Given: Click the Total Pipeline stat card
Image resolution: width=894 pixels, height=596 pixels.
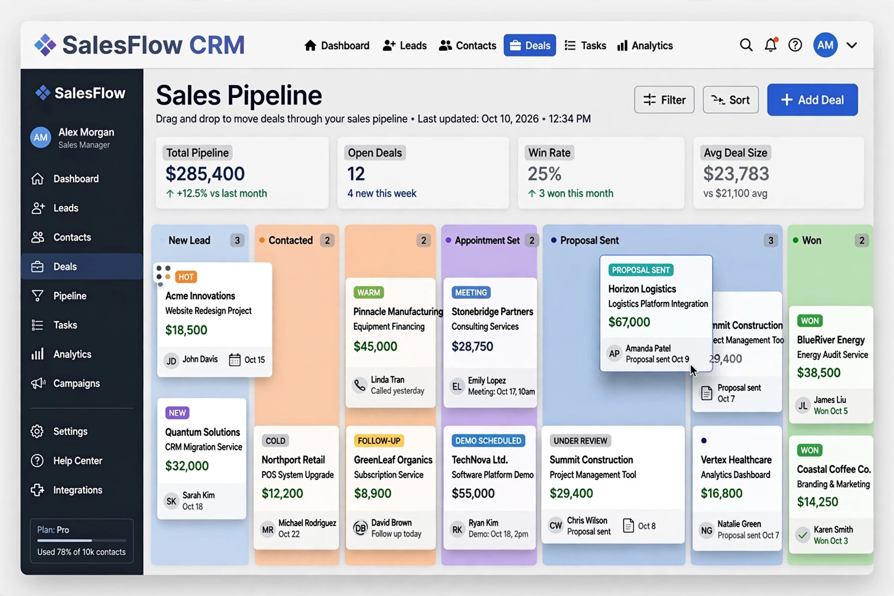Looking at the screenshot, I should (242, 173).
